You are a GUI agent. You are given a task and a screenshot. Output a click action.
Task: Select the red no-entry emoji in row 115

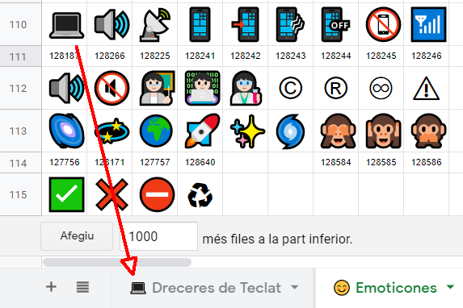tap(154, 194)
